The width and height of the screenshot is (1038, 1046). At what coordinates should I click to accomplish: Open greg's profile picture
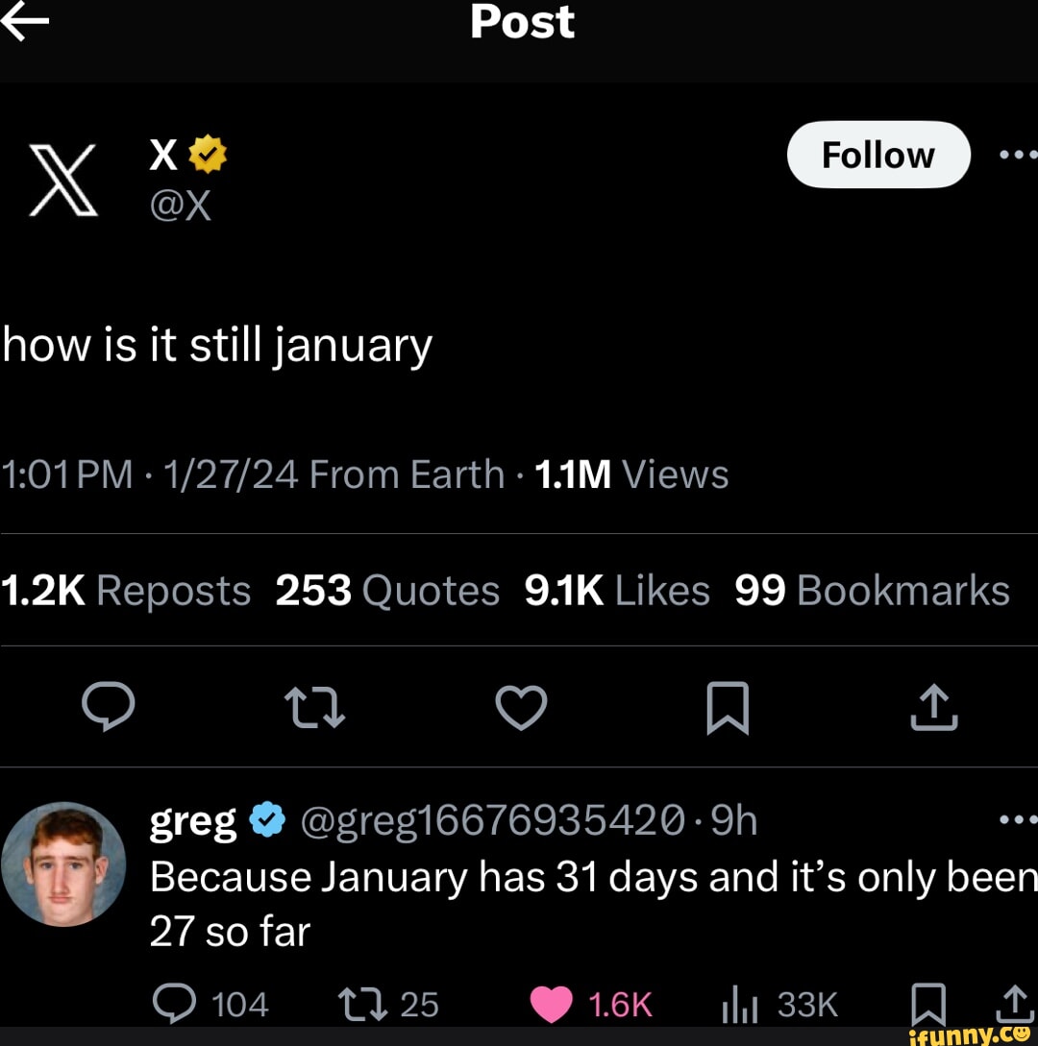click(x=63, y=864)
